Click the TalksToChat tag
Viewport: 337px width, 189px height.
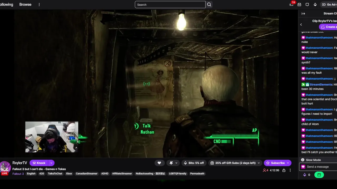pyautogui.click(x=55, y=174)
